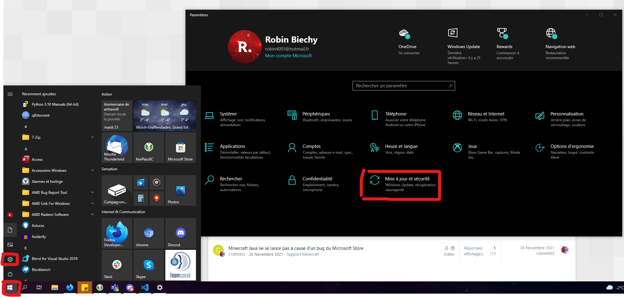
Task: Open taskbar Search magnifier
Action: [24, 288]
